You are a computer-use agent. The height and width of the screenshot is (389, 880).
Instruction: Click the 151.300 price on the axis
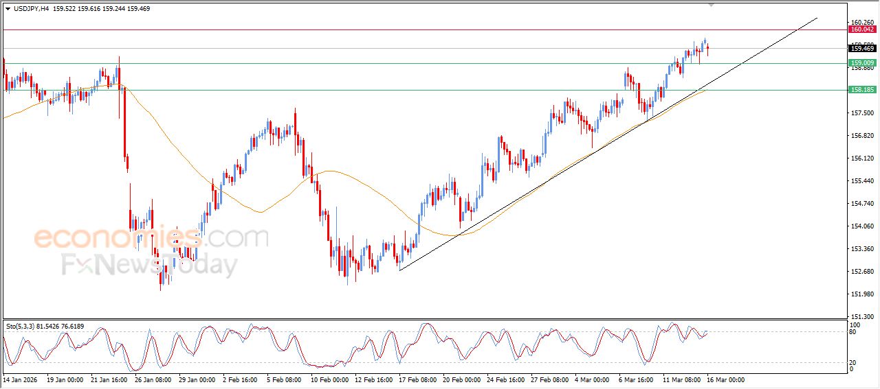pyautogui.click(x=862, y=317)
